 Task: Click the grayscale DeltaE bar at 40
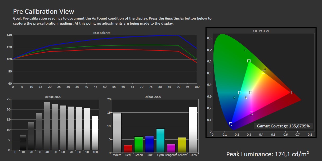(x=47, y=126)
